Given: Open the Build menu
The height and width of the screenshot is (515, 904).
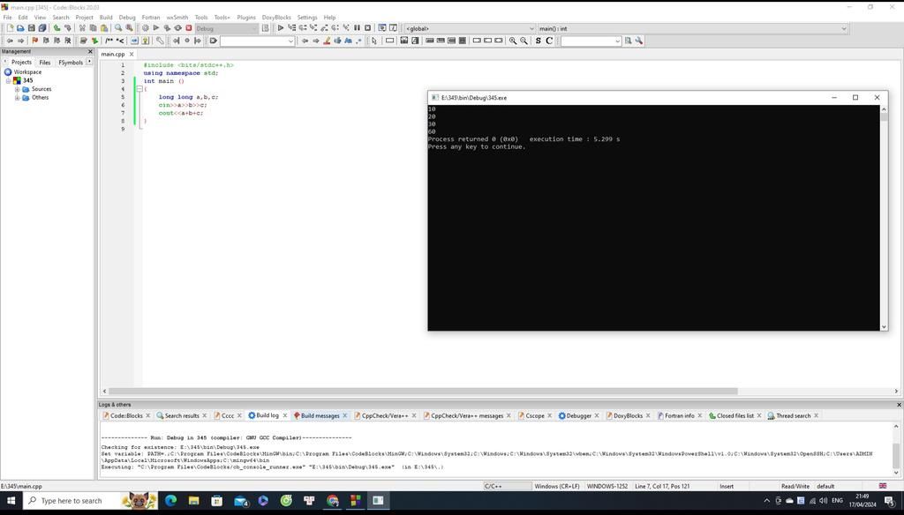Looking at the screenshot, I should tap(106, 18).
